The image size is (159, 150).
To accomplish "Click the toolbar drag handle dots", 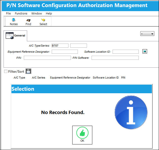I will (5, 22).
